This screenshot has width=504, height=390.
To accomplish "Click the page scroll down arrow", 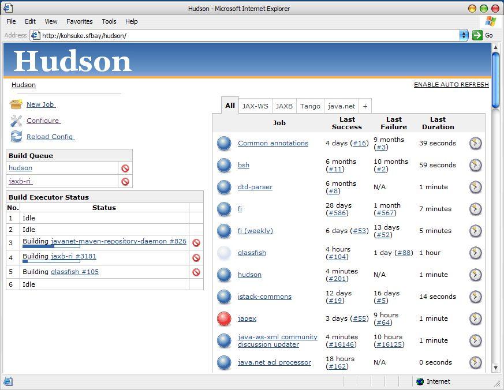I will coord(495,367).
